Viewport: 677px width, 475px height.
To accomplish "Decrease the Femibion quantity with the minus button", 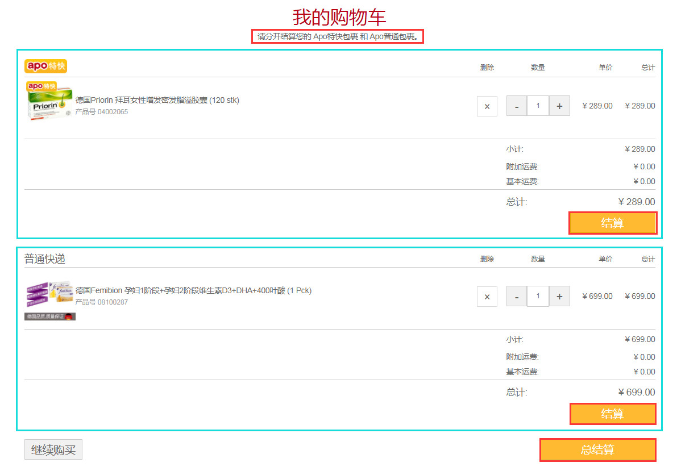I will [516, 297].
